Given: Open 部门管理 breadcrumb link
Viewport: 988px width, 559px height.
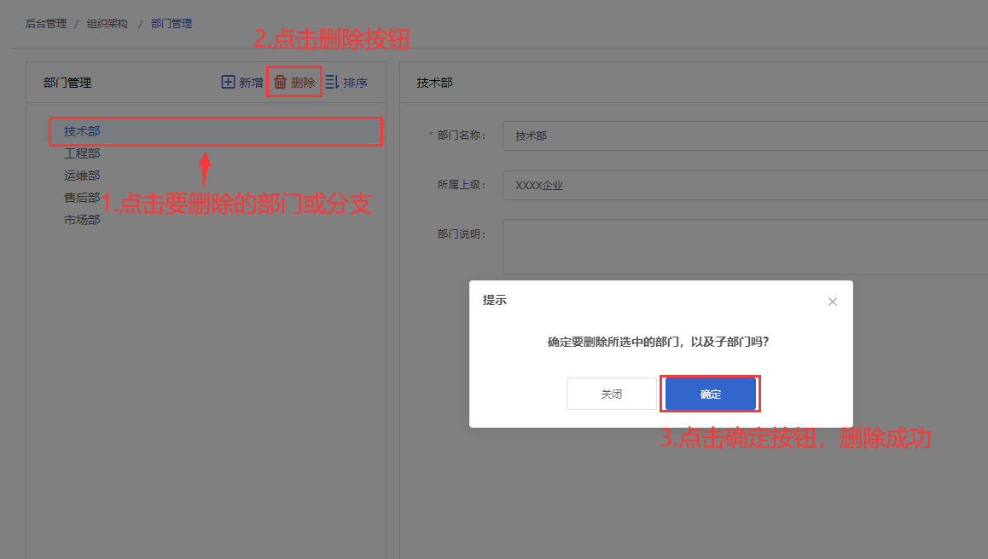Looking at the screenshot, I should 171,23.
